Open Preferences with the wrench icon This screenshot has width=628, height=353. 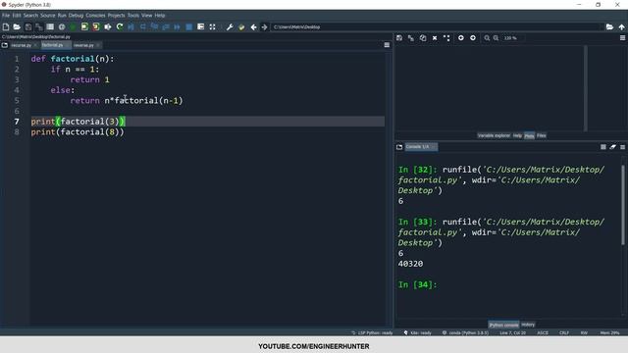(230, 26)
